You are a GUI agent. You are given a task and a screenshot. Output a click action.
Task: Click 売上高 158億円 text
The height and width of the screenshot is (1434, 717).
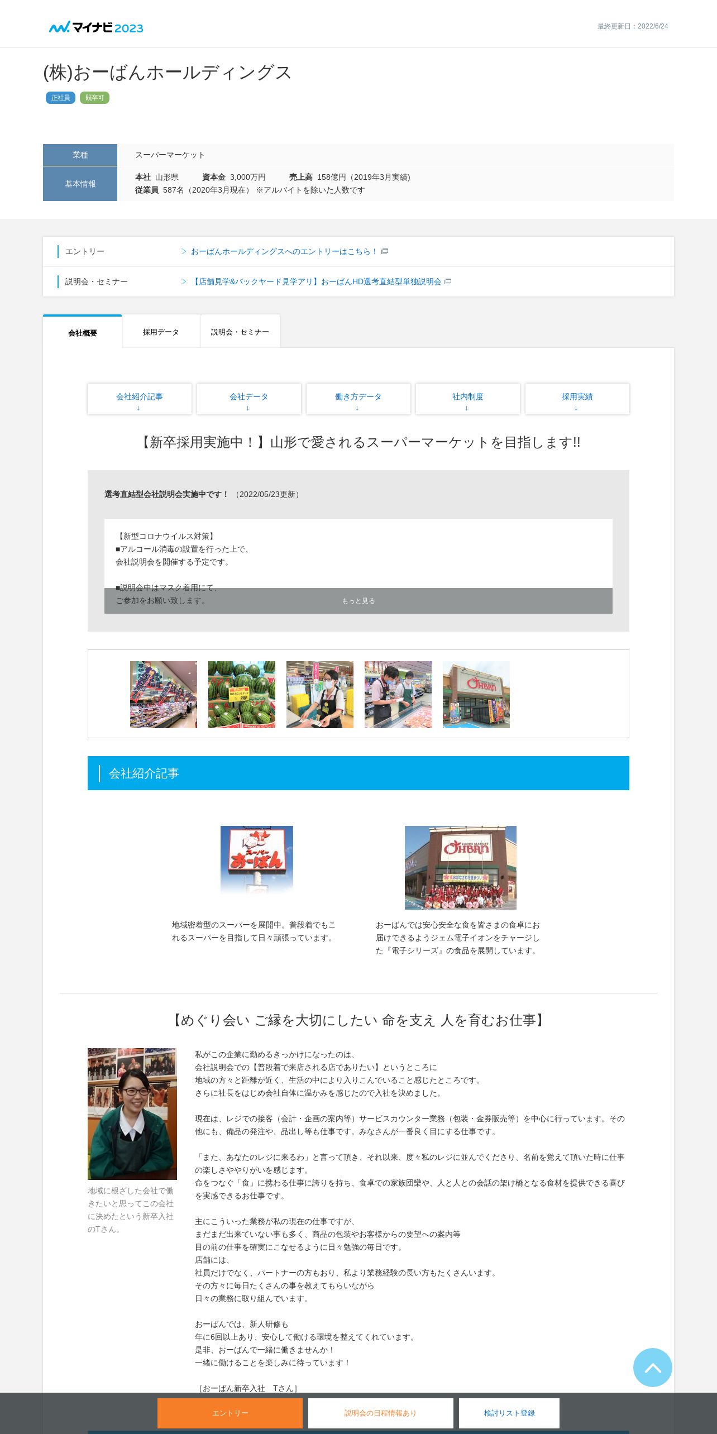click(x=350, y=177)
